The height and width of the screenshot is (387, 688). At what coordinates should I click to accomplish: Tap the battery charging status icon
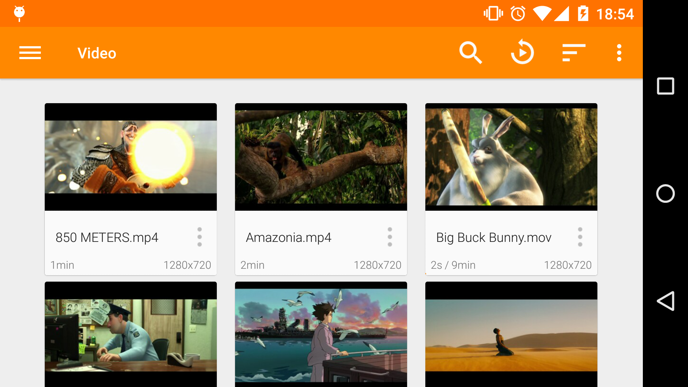(584, 13)
